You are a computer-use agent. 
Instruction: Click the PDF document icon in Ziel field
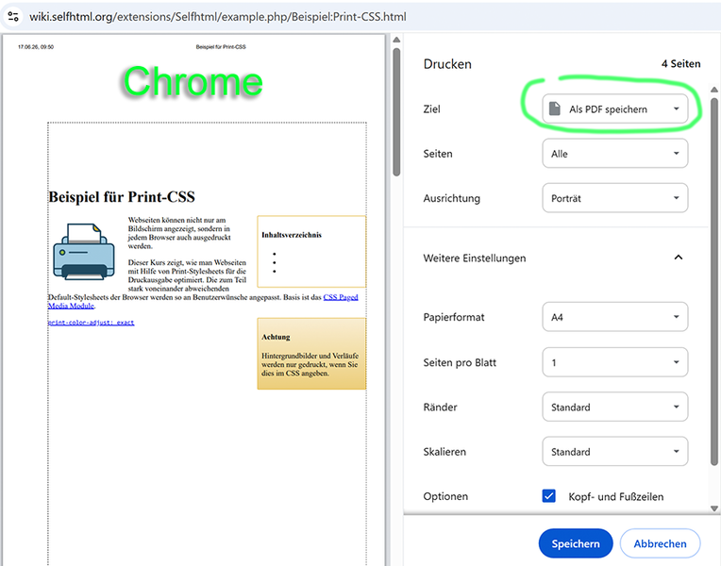pyautogui.click(x=555, y=109)
